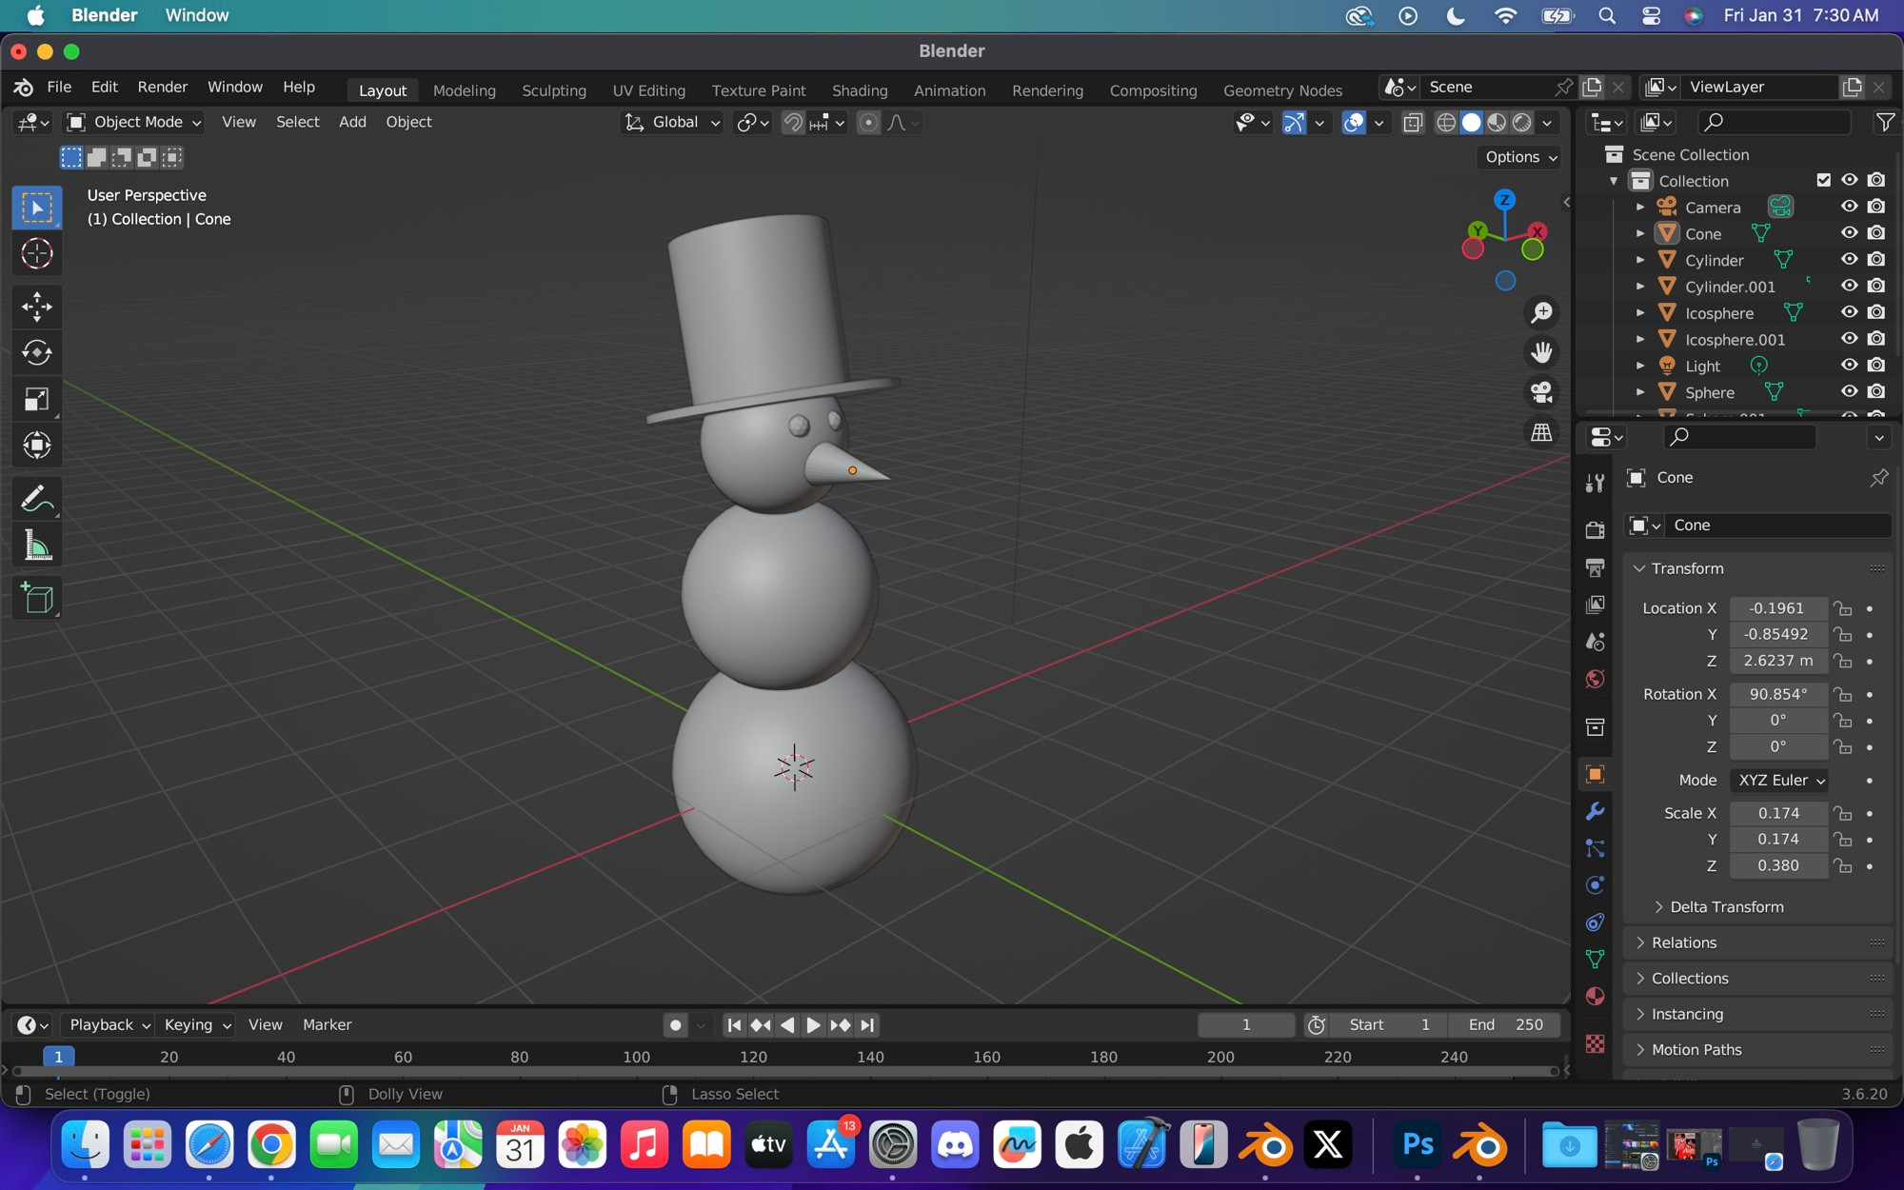Switch perspective/orthographic grid icon
Image resolution: width=1904 pixels, height=1190 pixels.
click(x=1541, y=432)
